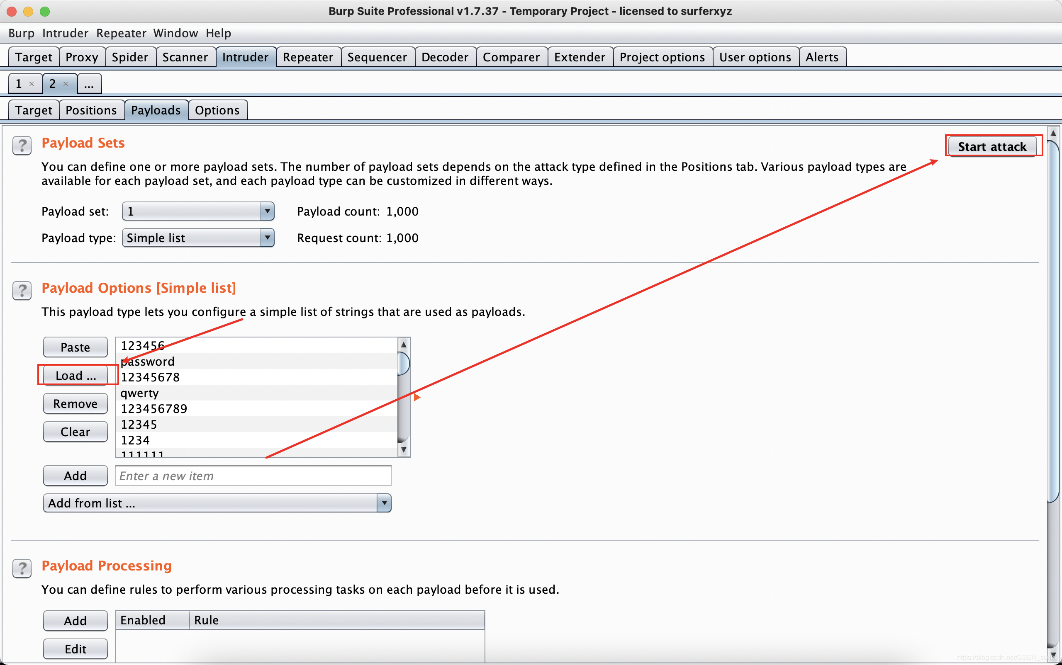Open new Intruder tab with ellipsis
Image resolution: width=1062 pixels, height=665 pixels.
tap(89, 84)
